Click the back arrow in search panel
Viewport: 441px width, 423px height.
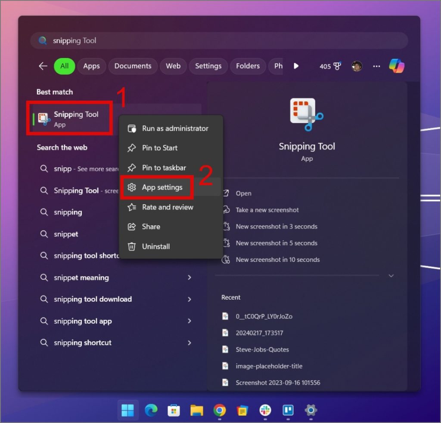click(43, 66)
